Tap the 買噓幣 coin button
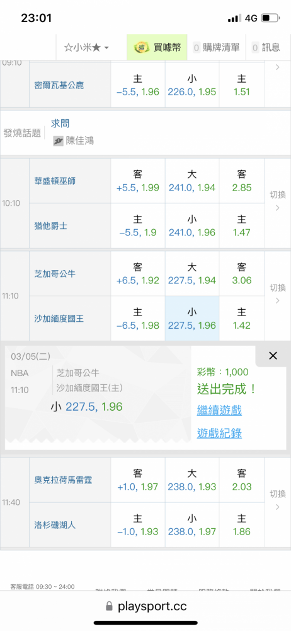 tap(157, 47)
